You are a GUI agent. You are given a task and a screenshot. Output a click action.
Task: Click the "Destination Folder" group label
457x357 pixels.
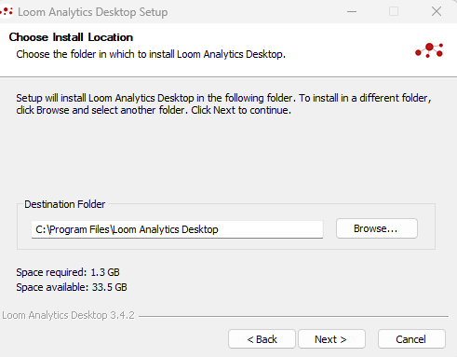(x=65, y=204)
